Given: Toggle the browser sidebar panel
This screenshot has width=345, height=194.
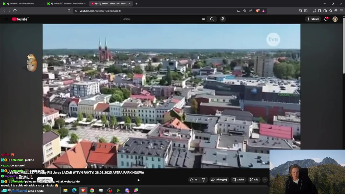Looking at the screenshot, I should point(320,11).
